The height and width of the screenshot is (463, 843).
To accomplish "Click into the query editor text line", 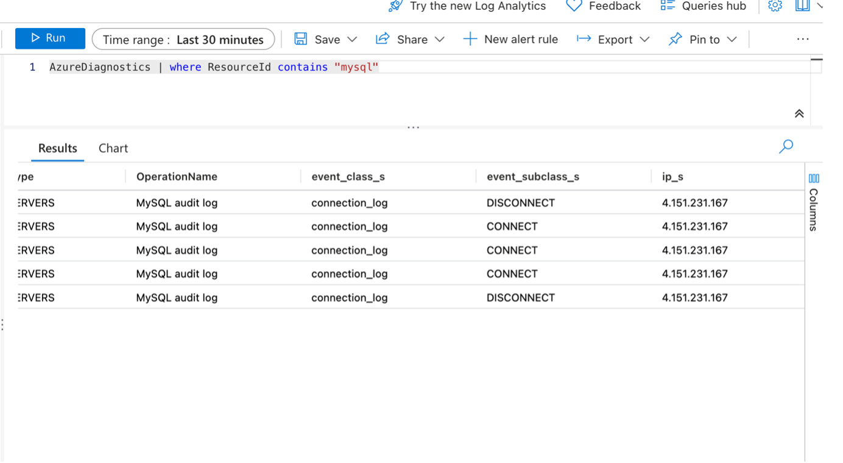I will pyautogui.click(x=426, y=67).
